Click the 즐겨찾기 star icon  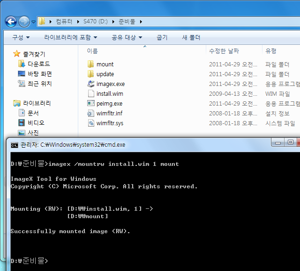coord(17,54)
